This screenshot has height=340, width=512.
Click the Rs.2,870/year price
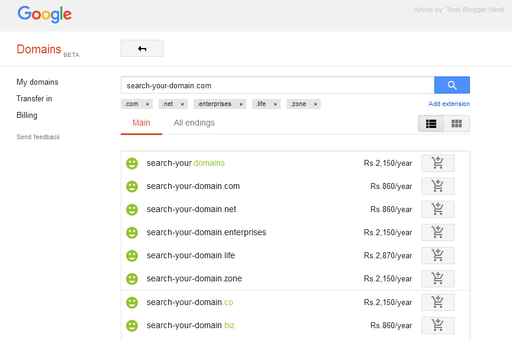click(x=388, y=256)
